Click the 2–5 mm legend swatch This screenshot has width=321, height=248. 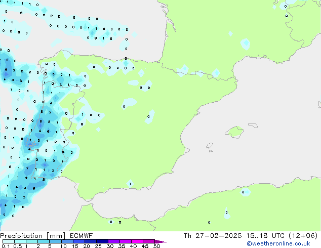pos(44,241)
